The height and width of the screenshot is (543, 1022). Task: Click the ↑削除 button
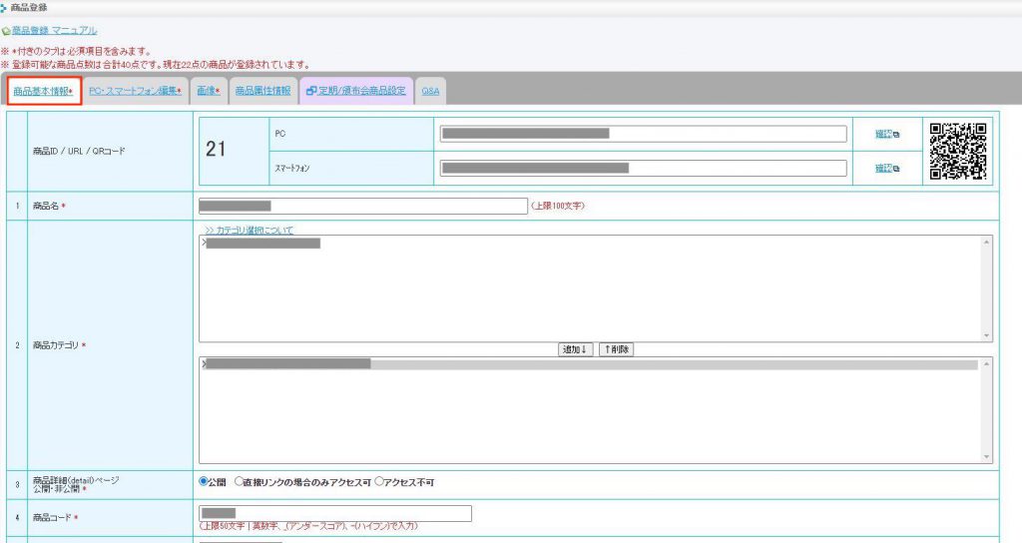(x=616, y=349)
